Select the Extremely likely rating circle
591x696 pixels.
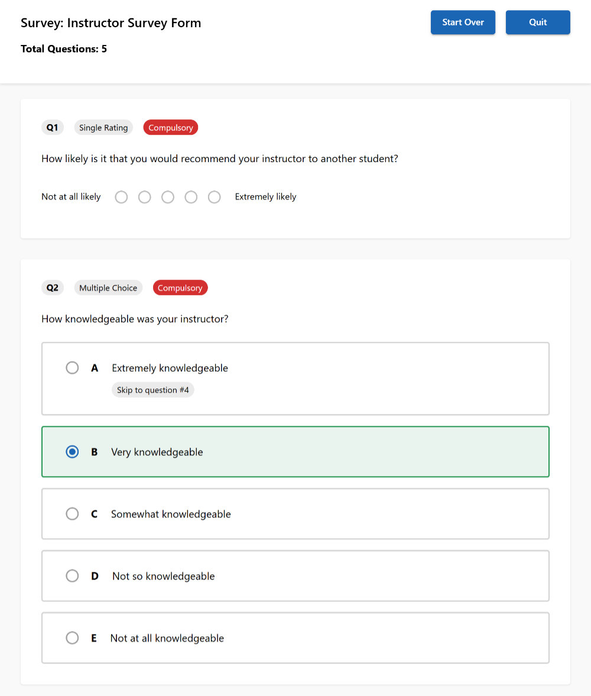pos(214,197)
